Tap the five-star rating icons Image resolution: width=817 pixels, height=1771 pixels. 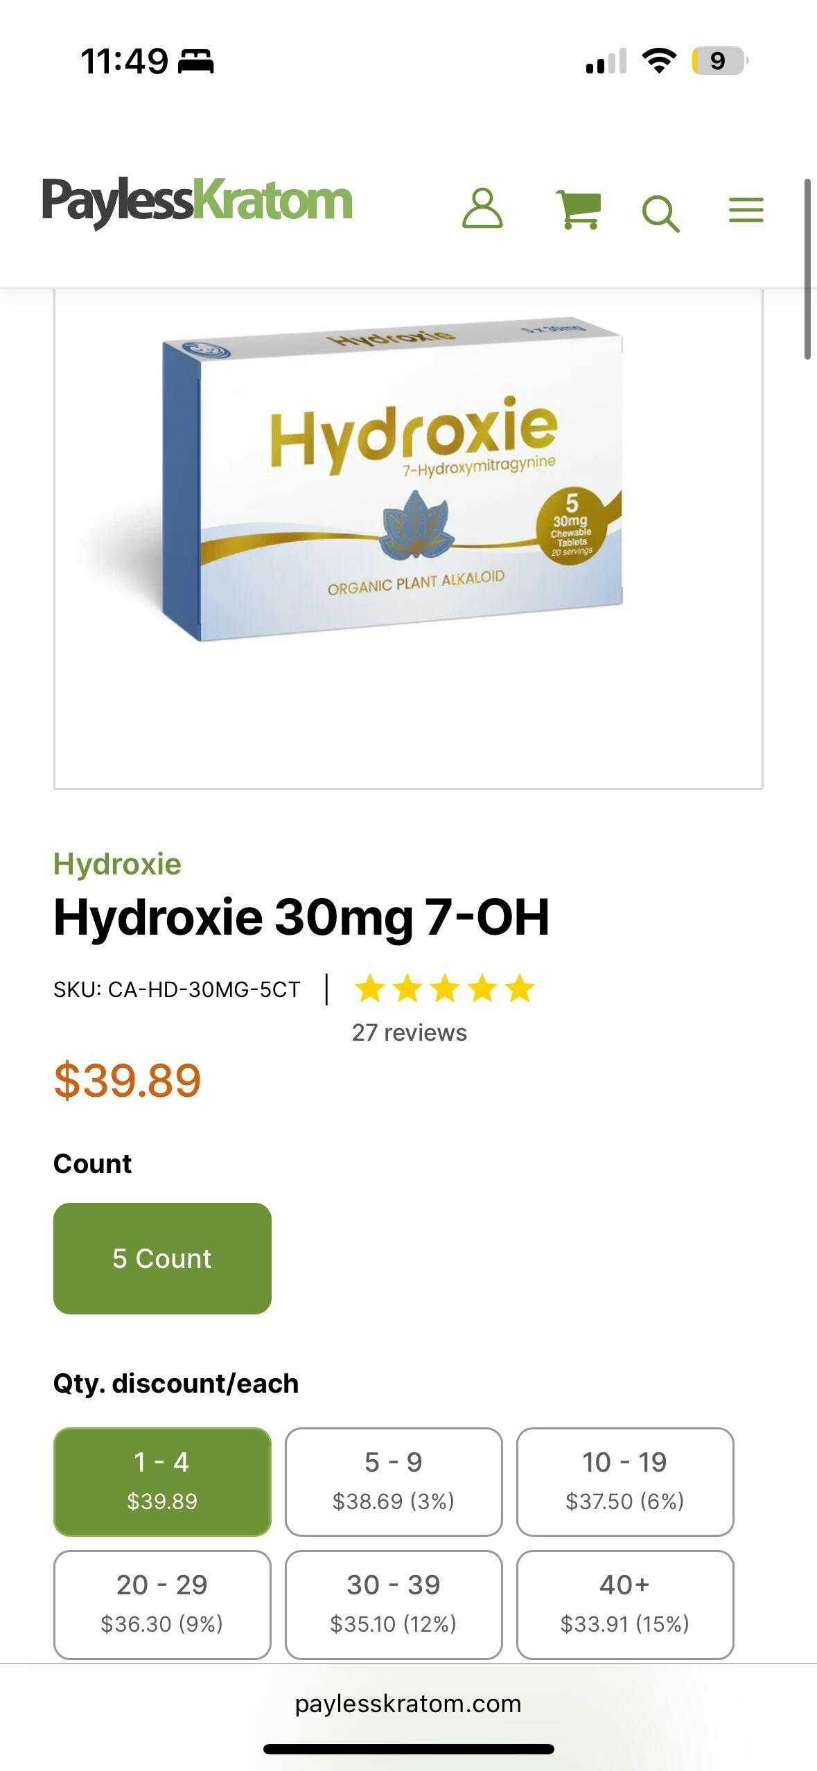click(444, 989)
